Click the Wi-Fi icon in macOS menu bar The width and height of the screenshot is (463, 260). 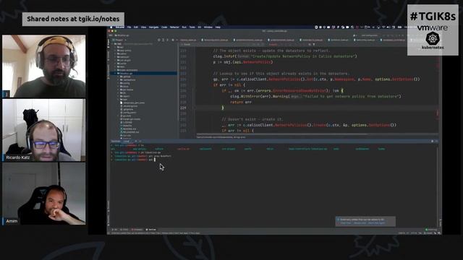(x=383, y=27)
